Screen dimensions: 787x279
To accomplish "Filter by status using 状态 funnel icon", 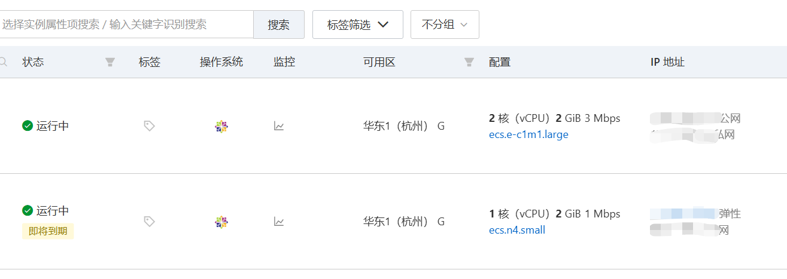I will 110,62.
